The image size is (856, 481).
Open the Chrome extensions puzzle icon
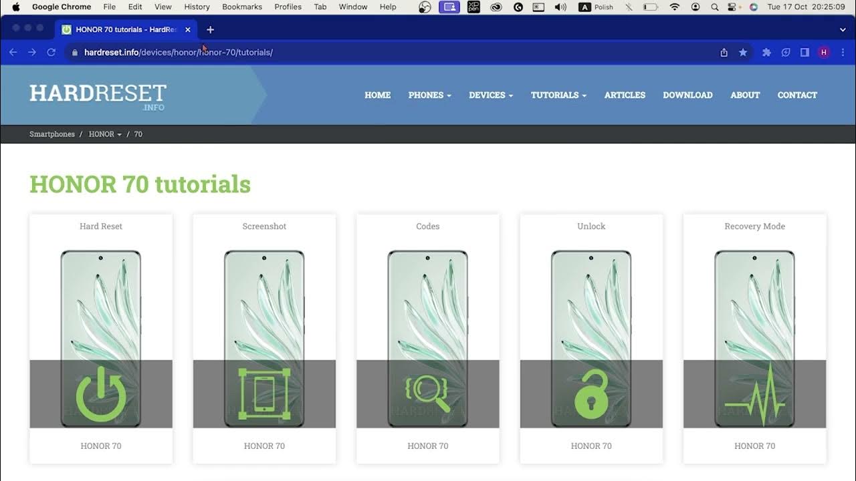pos(766,52)
